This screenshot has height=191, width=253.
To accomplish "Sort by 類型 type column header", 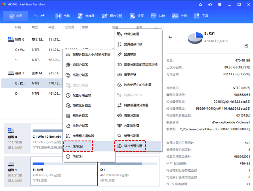I will [x=34, y=27].
